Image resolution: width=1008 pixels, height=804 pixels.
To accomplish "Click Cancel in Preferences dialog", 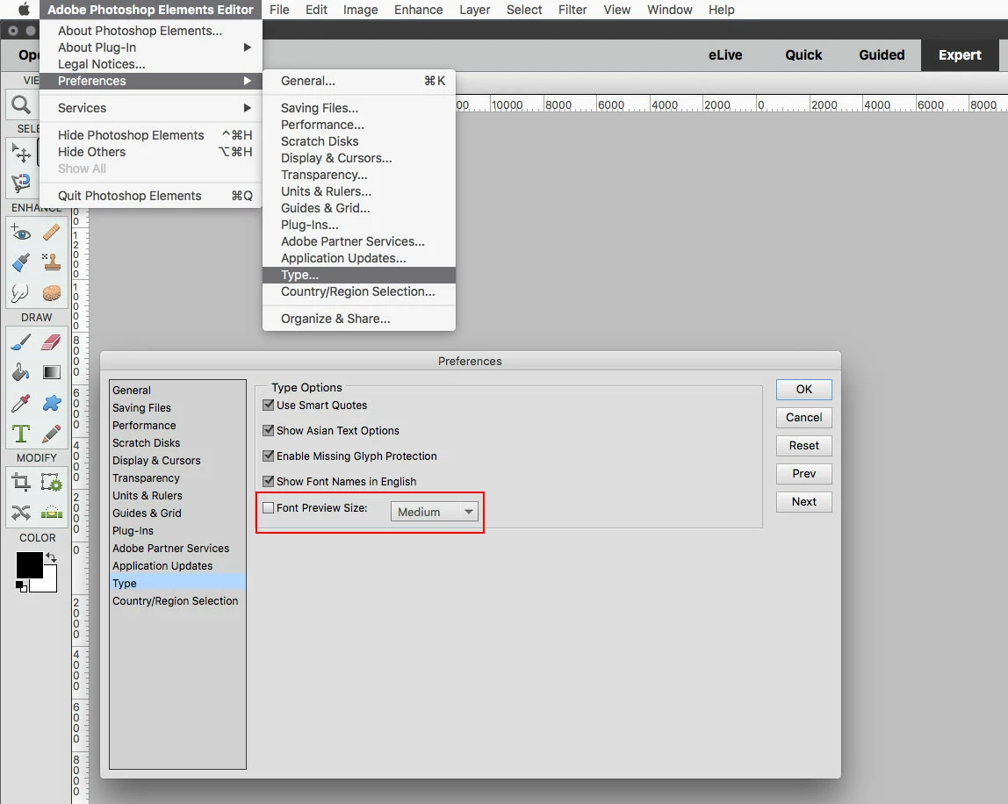I will [803, 418].
